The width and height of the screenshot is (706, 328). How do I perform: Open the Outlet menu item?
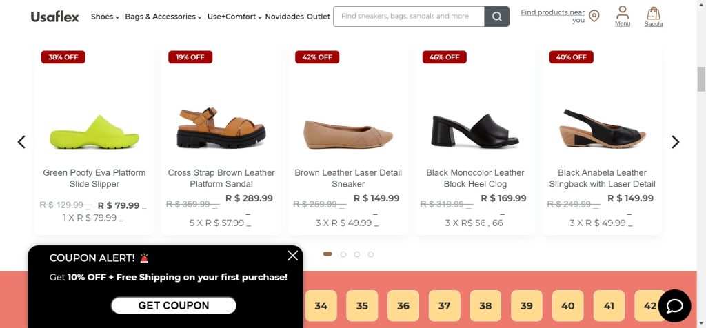(319, 17)
